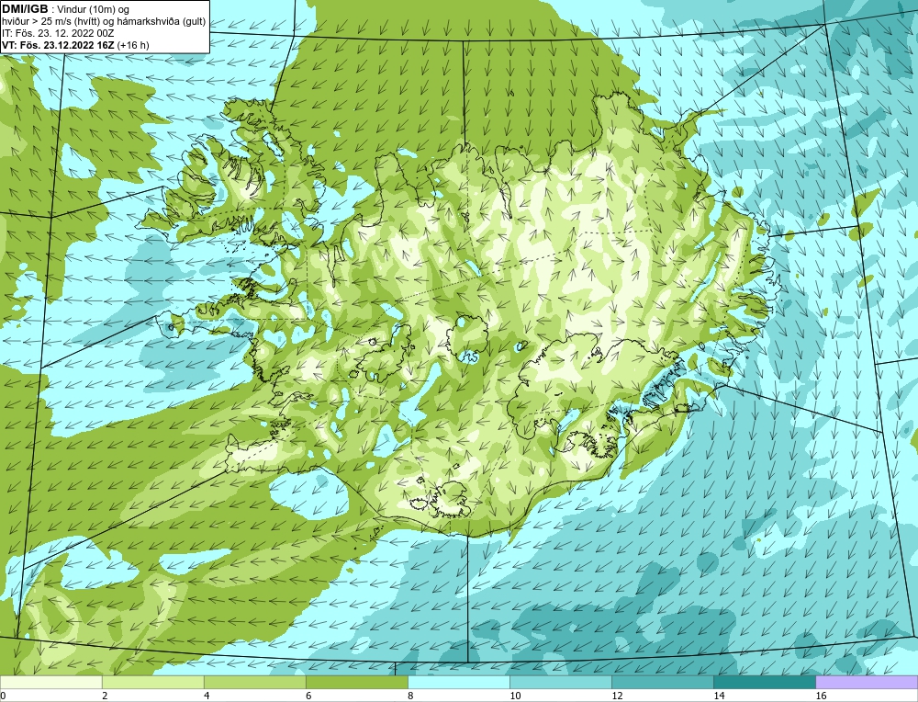Click the purple above-16 m/s legend swatch
The width and height of the screenshot is (918, 702).
coord(867,682)
